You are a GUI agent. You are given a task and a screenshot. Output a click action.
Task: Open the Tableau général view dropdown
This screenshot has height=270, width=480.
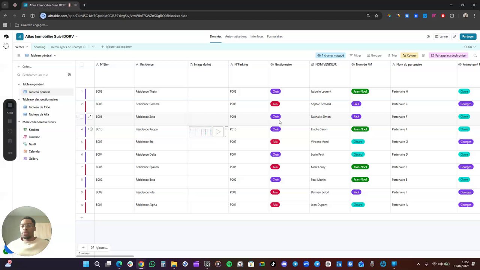pos(41,55)
